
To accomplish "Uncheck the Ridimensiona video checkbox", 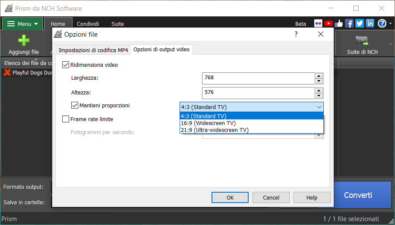I will tap(66, 65).
